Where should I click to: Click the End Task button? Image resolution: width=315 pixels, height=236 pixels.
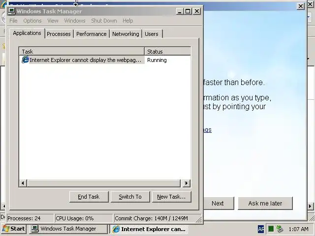click(89, 197)
